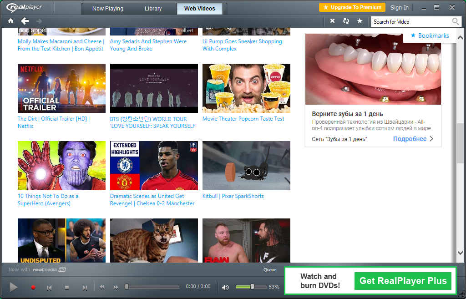Open The Dirt Official Trailer title link

click(54, 122)
